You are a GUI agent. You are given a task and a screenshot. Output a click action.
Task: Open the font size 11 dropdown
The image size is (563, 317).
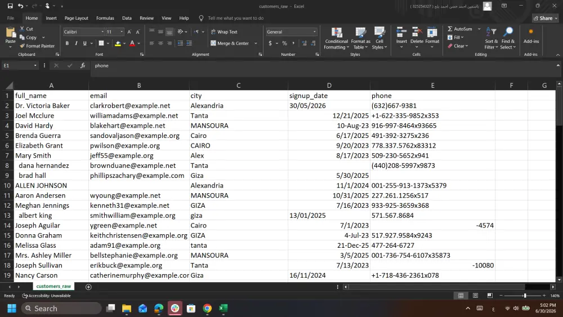tap(122, 32)
